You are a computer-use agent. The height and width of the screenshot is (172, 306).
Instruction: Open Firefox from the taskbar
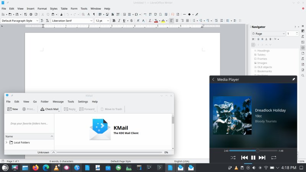36,167
